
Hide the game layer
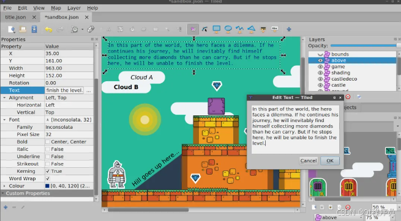click(320, 67)
